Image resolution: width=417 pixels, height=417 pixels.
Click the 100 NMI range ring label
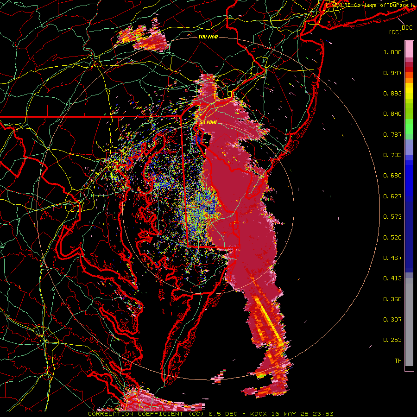pos(208,37)
